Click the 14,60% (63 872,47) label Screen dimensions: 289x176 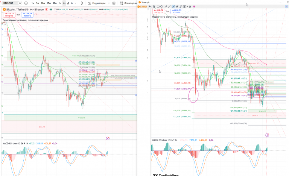click(182, 89)
